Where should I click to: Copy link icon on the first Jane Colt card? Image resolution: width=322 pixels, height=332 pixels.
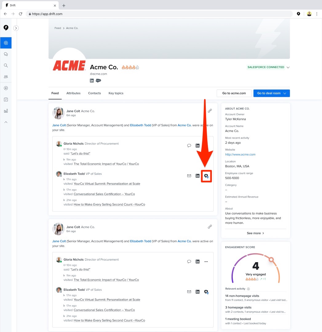[x=210, y=111]
